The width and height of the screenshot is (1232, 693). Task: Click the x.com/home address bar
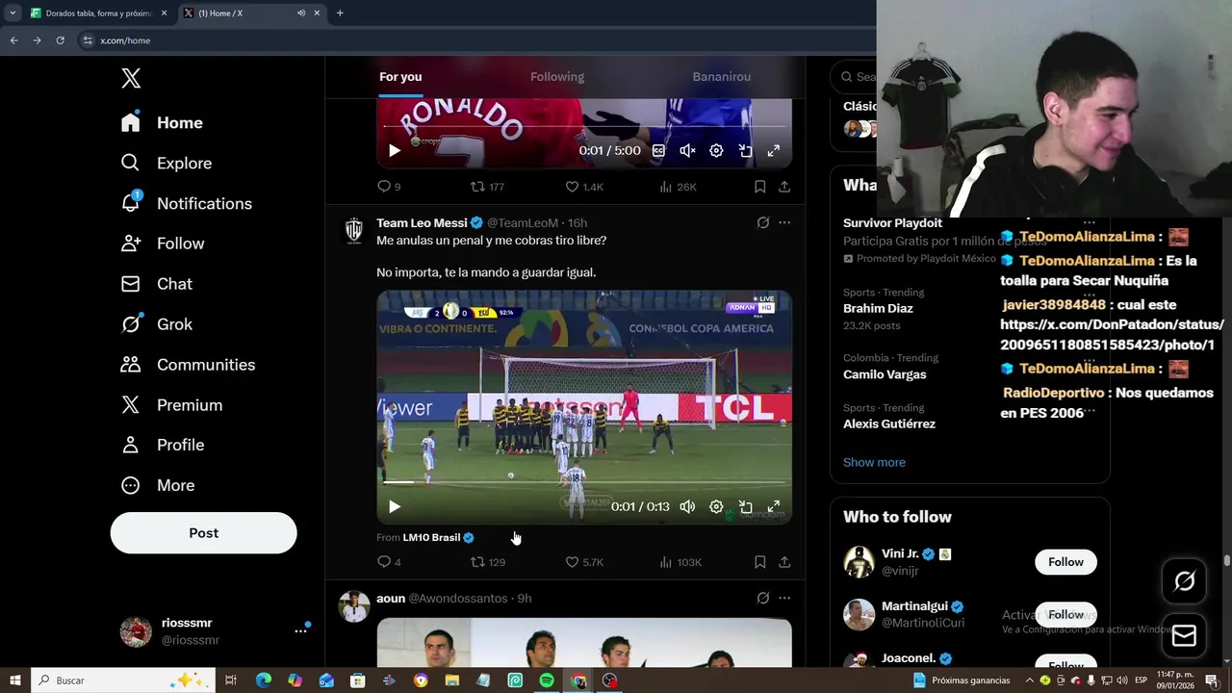click(x=472, y=40)
